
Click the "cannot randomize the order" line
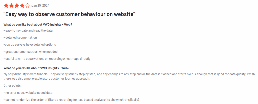pyautogui.click(x=71, y=100)
